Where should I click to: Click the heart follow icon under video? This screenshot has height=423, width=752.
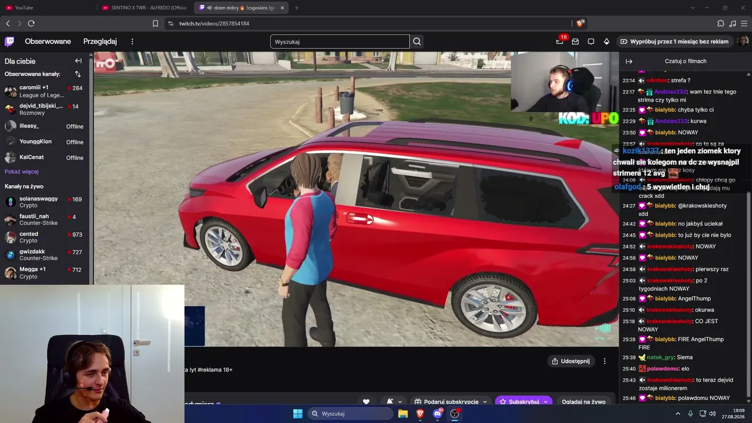coord(366,402)
